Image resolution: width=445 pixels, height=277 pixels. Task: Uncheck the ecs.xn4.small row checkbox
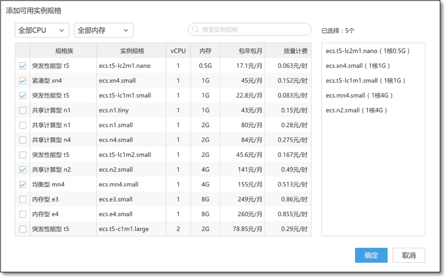tap(23, 81)
